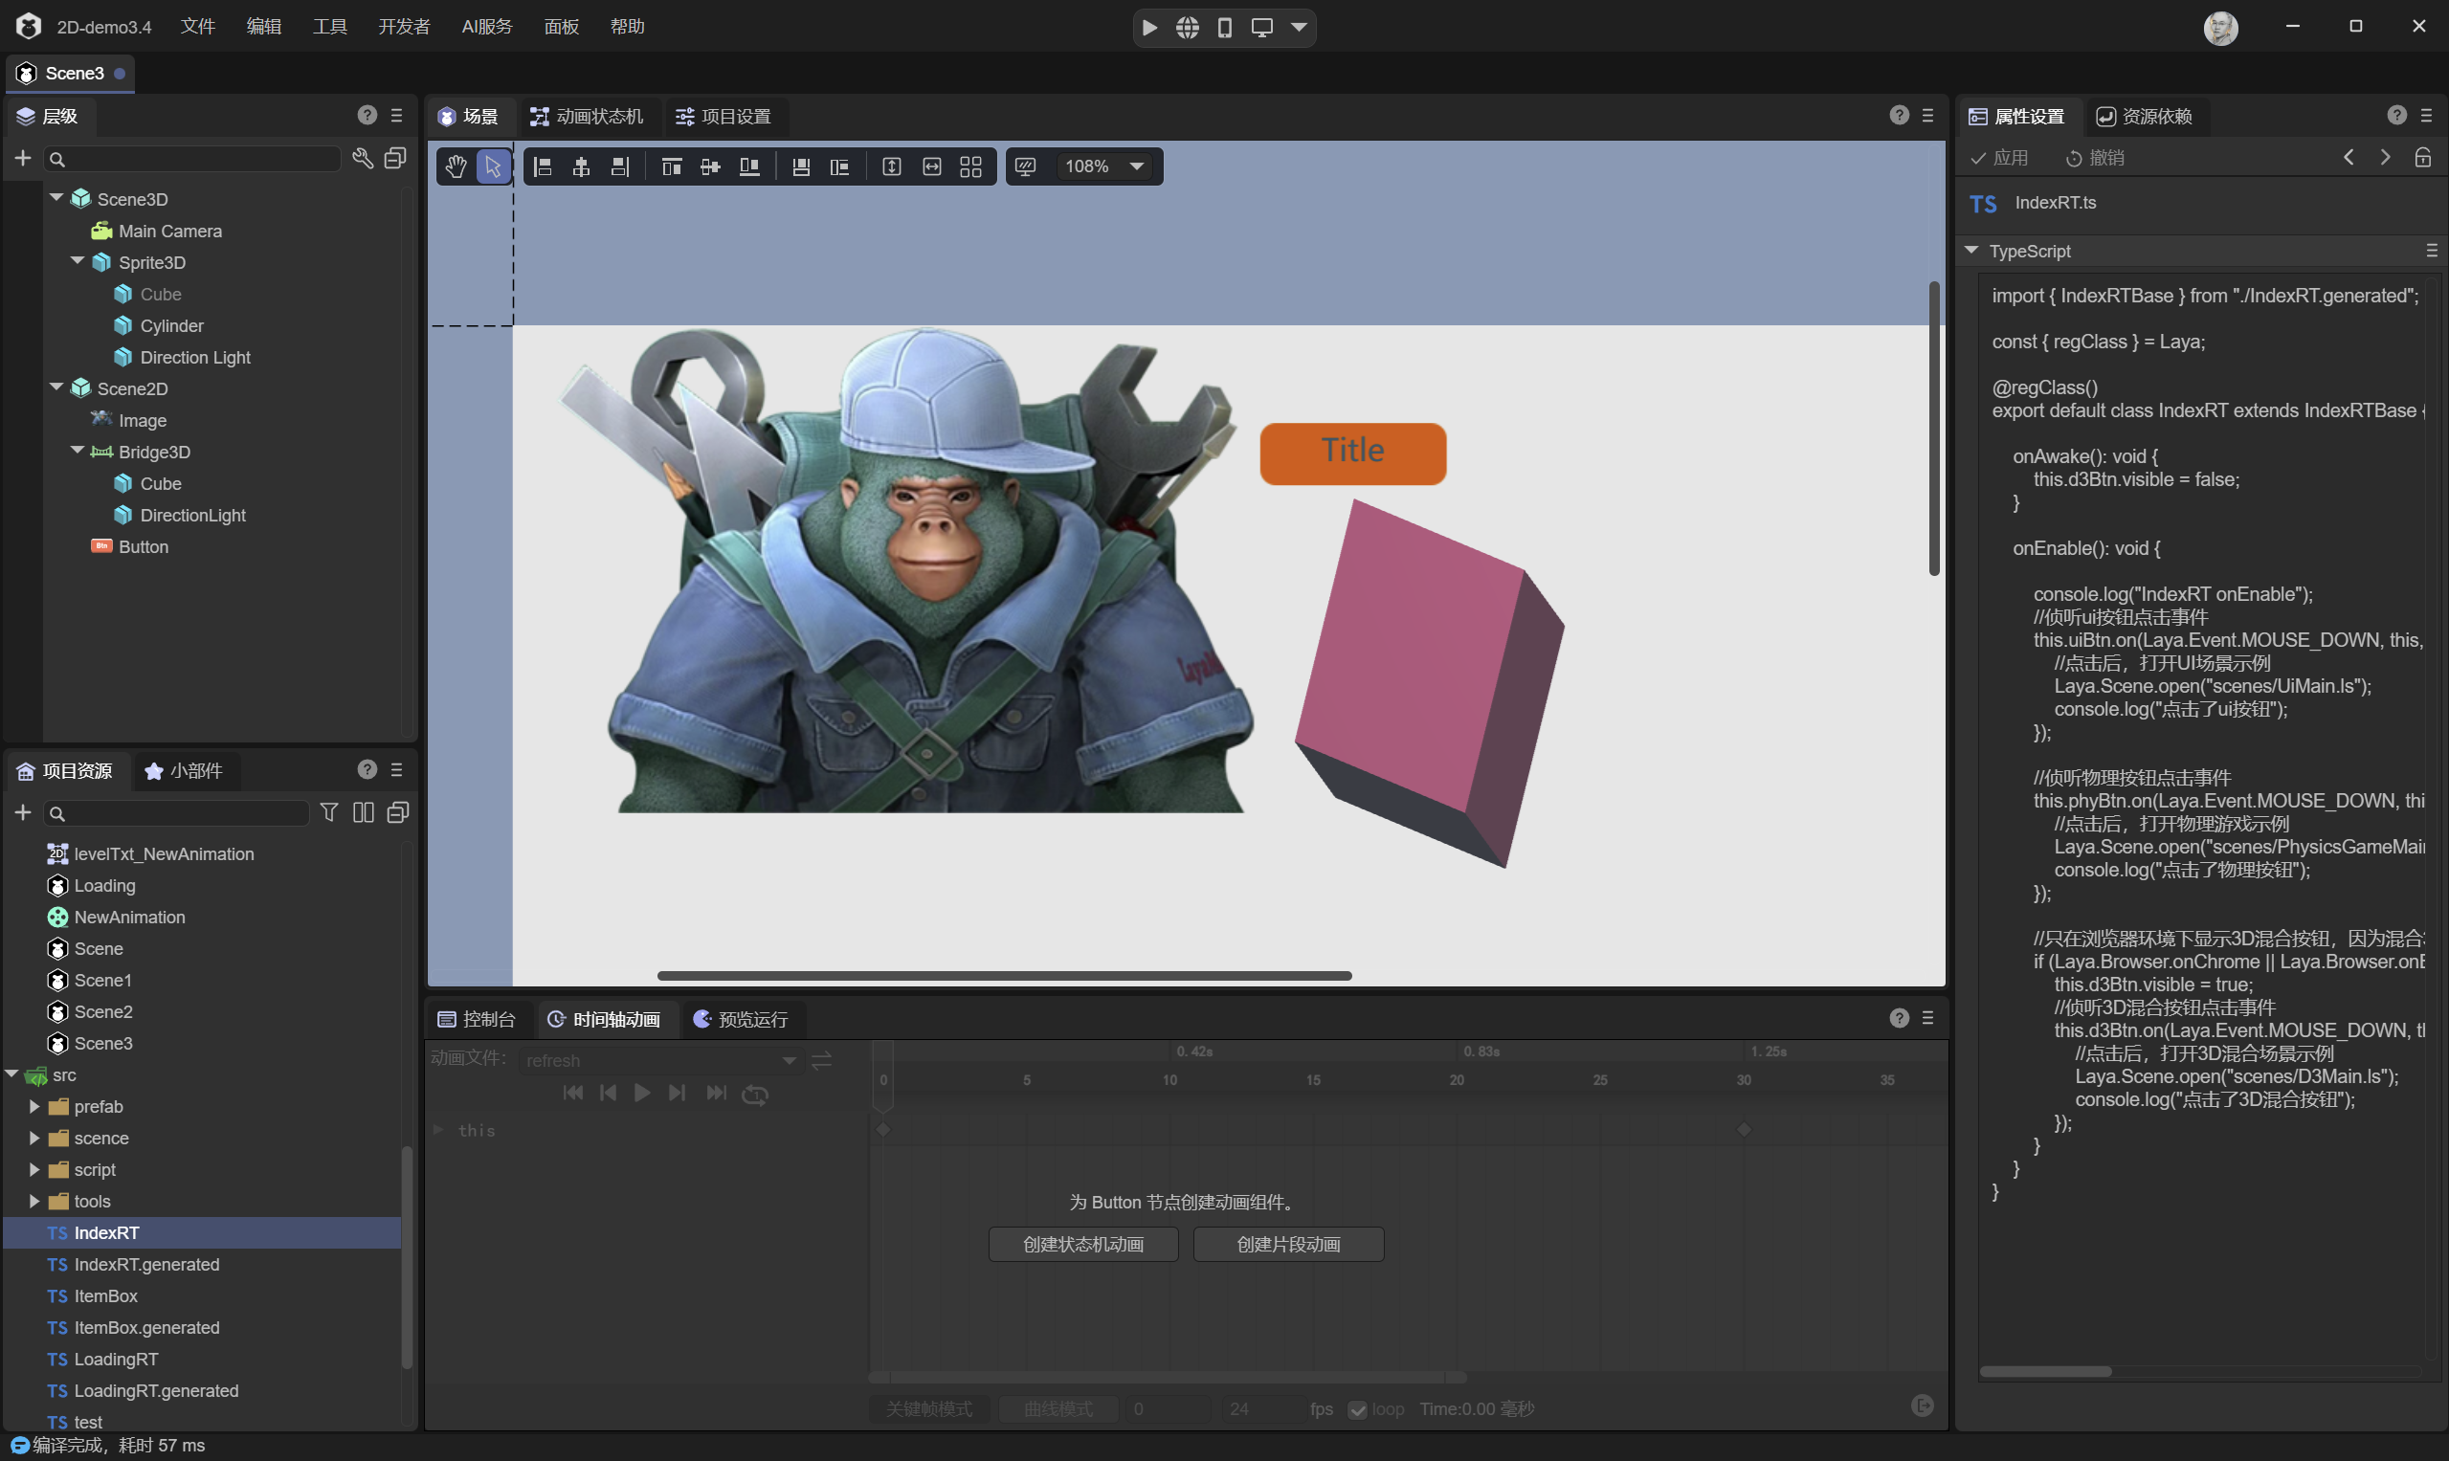Click the globe browser preview icon
The width and height of the screenshot is (2449, 1461).
click(1188, 28)
